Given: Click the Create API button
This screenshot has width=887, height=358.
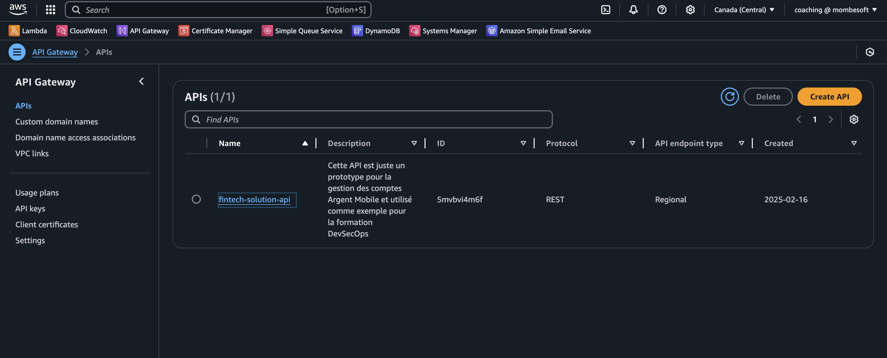Looking at the screenshot, I should point(829,97).
